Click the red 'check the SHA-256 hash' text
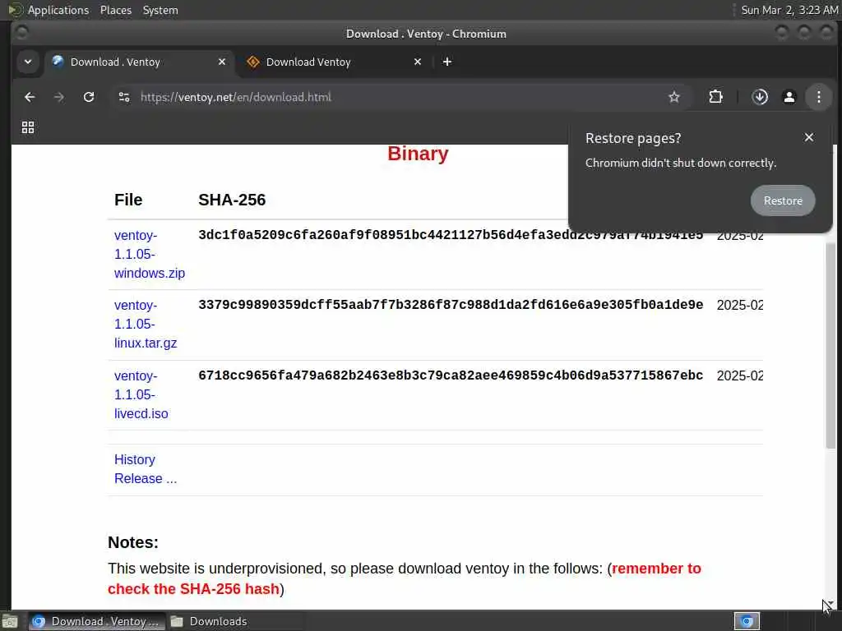 [x=193, y=588]
